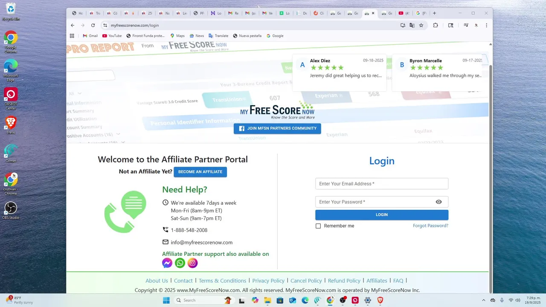This screenshot has width=546, height=307.
Task: Switch to the PF tab
Action: (198, 13)
